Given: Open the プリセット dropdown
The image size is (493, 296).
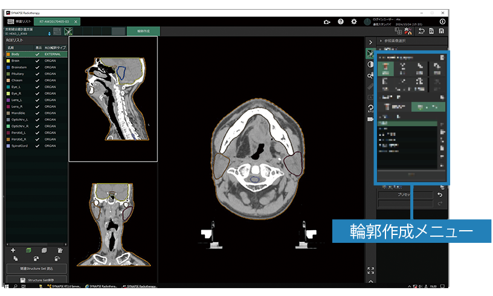Looking at the screenshot, I should 405,195.
